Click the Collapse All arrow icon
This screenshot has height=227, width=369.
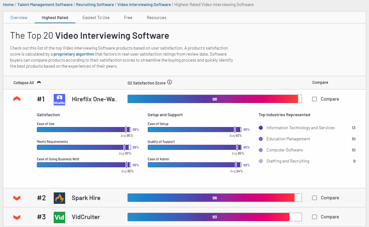(38, 82)
